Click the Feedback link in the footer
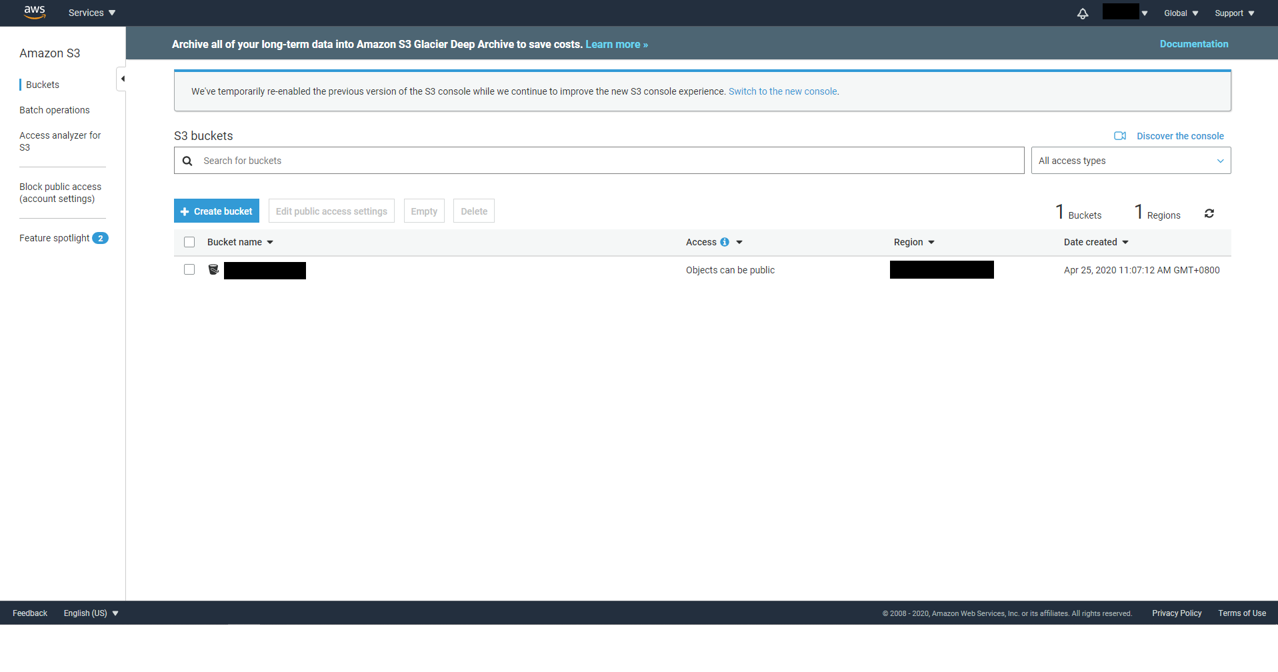The height and width of the screenshot is (672, 1278). (x=30, y=613)
